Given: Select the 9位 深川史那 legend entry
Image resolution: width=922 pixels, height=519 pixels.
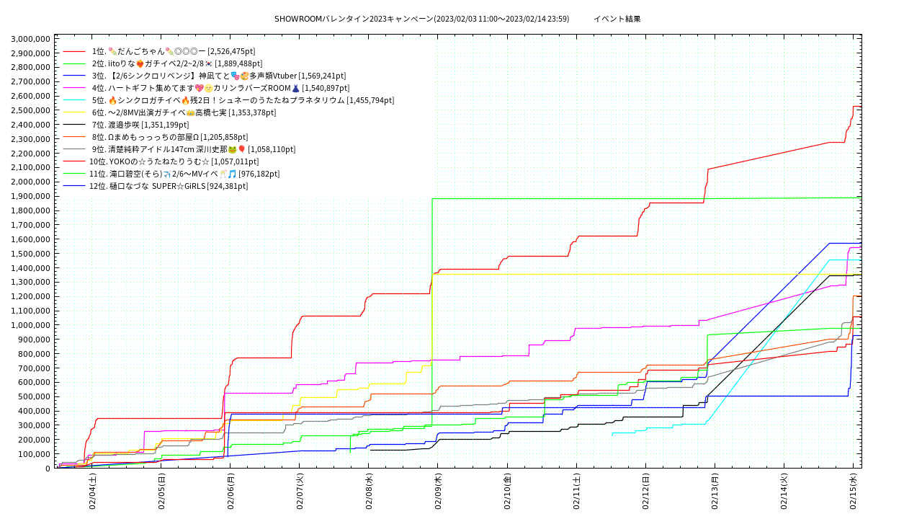Looking at the screenshot, I should (x=194, y=149).
